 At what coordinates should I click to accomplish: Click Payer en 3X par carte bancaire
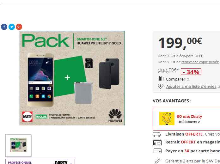coord(192,151)
